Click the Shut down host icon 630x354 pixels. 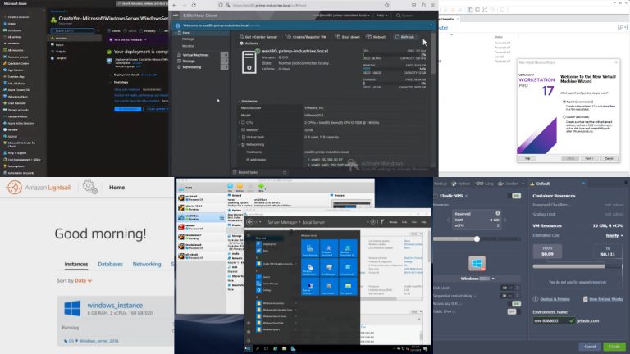pos(337,37)
